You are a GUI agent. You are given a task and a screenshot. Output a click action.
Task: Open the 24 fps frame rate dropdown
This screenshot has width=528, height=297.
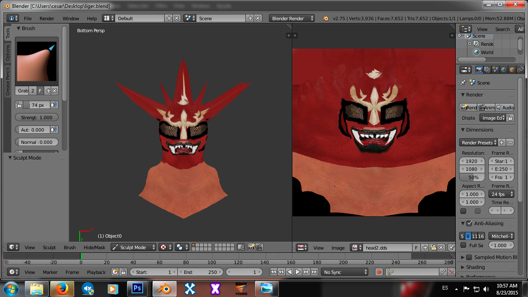pyautogui.click(x=502, y=194)
